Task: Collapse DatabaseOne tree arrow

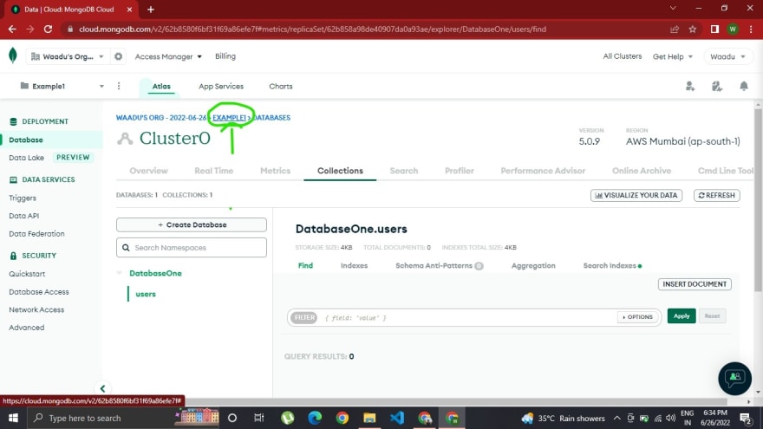Action: (120, 273)
